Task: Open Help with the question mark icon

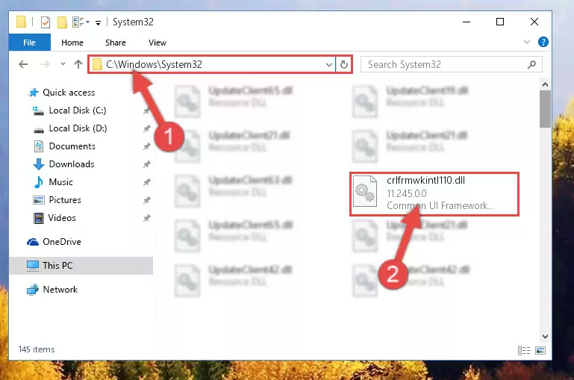Action: click(x=543, y=42)
